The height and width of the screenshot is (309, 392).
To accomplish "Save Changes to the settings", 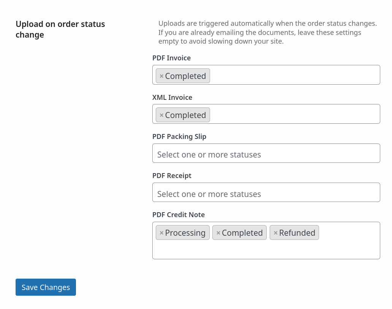I will 46,287.
